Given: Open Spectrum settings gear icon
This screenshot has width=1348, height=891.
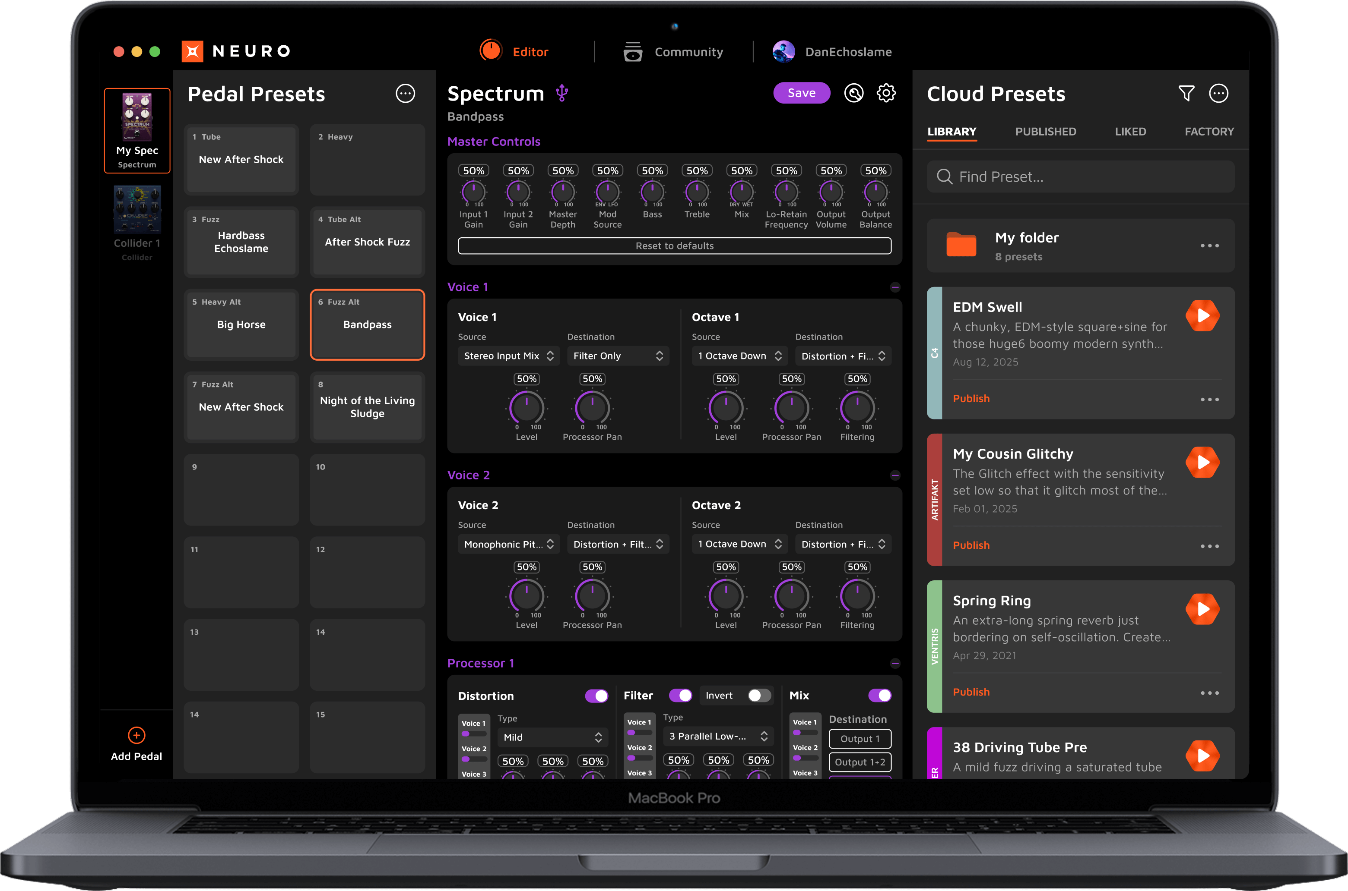Looking at the screenshot, I should (x=885, y=93).
